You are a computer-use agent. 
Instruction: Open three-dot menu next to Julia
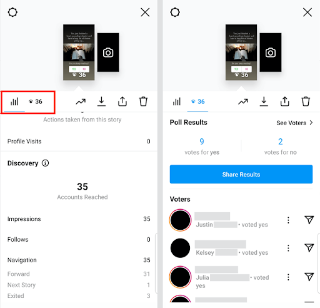tap(288, 277)
